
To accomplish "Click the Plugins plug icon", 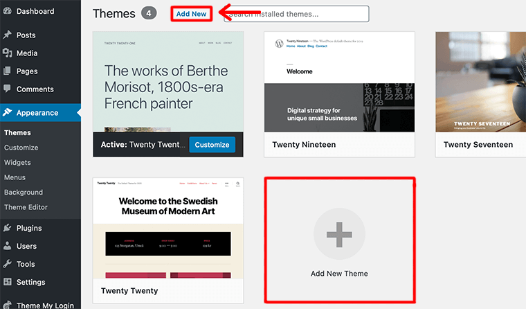I will click(7, 228).
